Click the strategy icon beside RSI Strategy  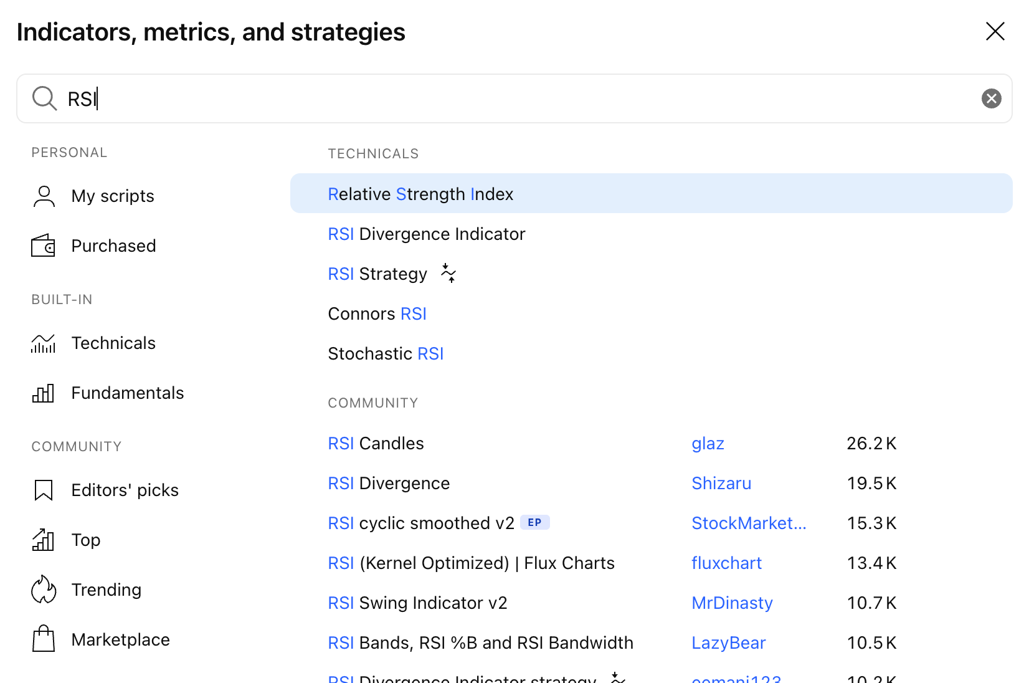(x=448, y=273)
